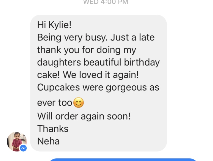The height and width of the screenshot is (161, 213).
Task: Select 'cake! We loved it again!' line
Action: (x=88, y=75)
